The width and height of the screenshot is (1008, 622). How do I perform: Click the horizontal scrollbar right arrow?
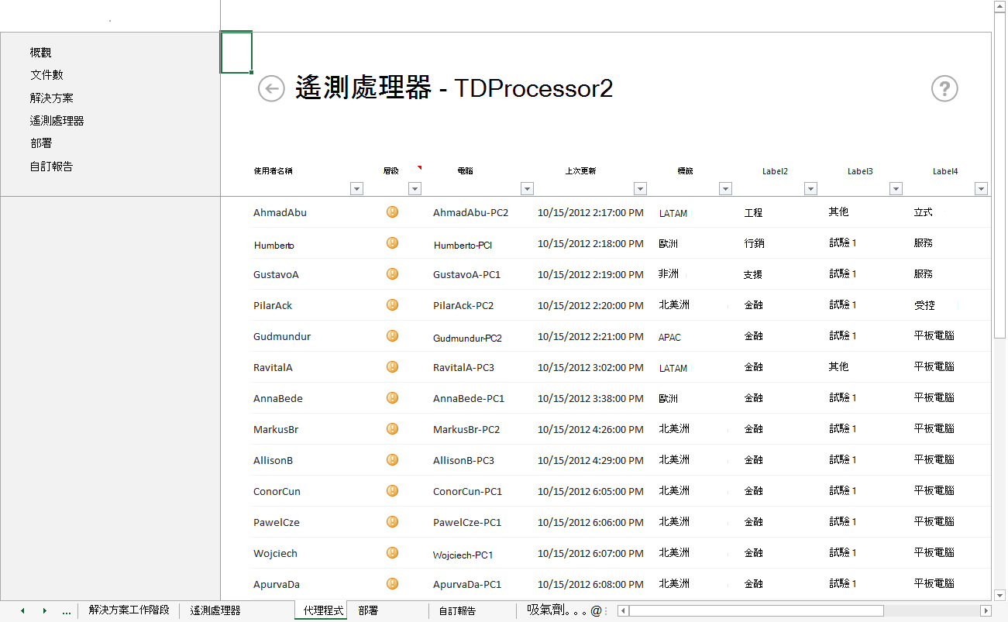point(986,610)
